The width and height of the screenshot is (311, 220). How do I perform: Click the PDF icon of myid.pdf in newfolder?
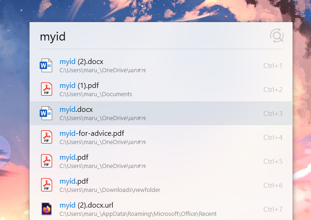coord(47,185)
